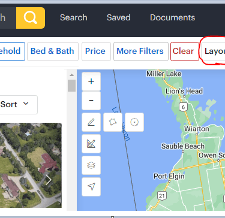Viewport: 225px width, 218px height.
Task: Click the yellow magnifier search button
Action: point(31,18)
